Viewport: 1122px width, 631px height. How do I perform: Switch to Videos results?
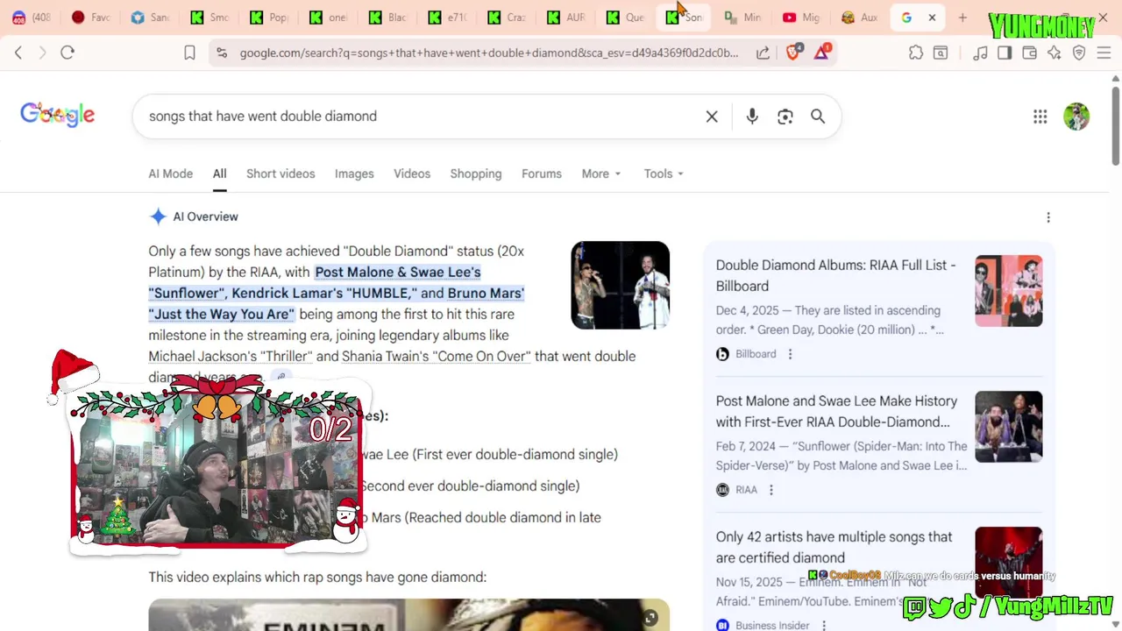click(x=412, y=174)
